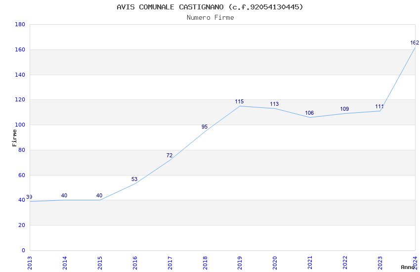The width and height of the screenshot is (420, 272).
Task: Click the y-axis value 20
Action: tap(22, 226)
